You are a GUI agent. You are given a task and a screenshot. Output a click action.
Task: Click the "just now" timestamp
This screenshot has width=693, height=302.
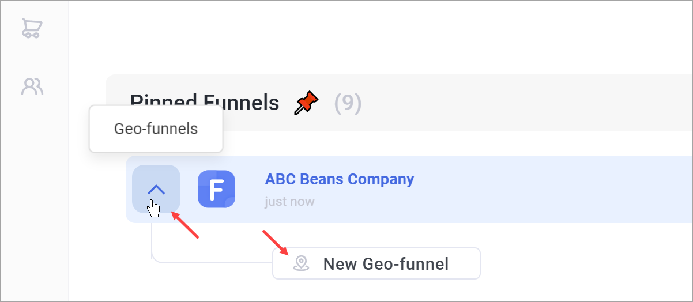coord(289,202)
